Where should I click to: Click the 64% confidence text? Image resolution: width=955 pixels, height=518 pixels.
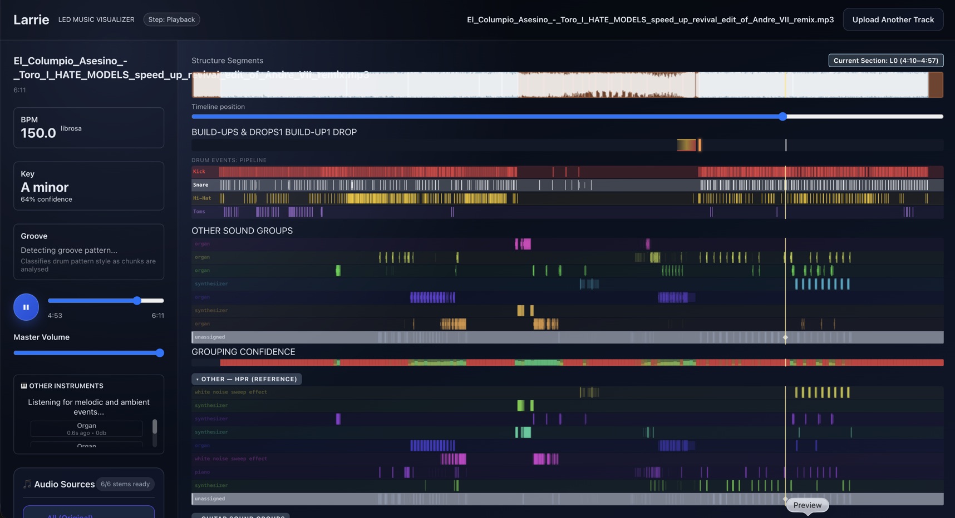click(46, 200)
